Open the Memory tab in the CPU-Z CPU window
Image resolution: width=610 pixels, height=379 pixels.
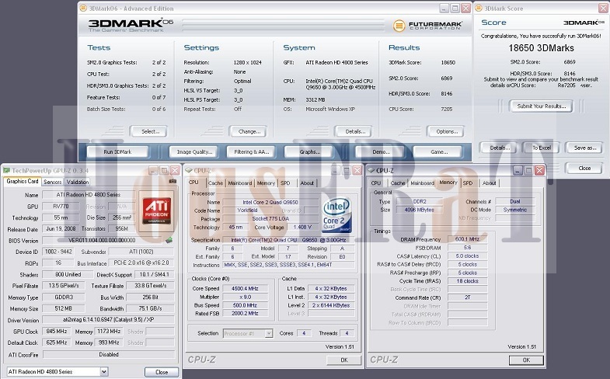click(266, 183)
